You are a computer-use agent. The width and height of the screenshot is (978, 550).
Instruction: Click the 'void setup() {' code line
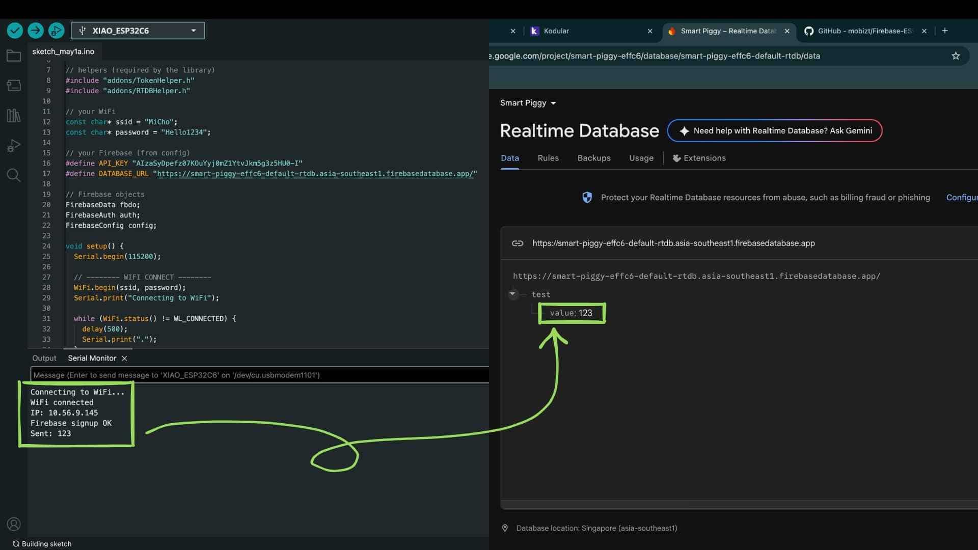click(x=95, y=246)
